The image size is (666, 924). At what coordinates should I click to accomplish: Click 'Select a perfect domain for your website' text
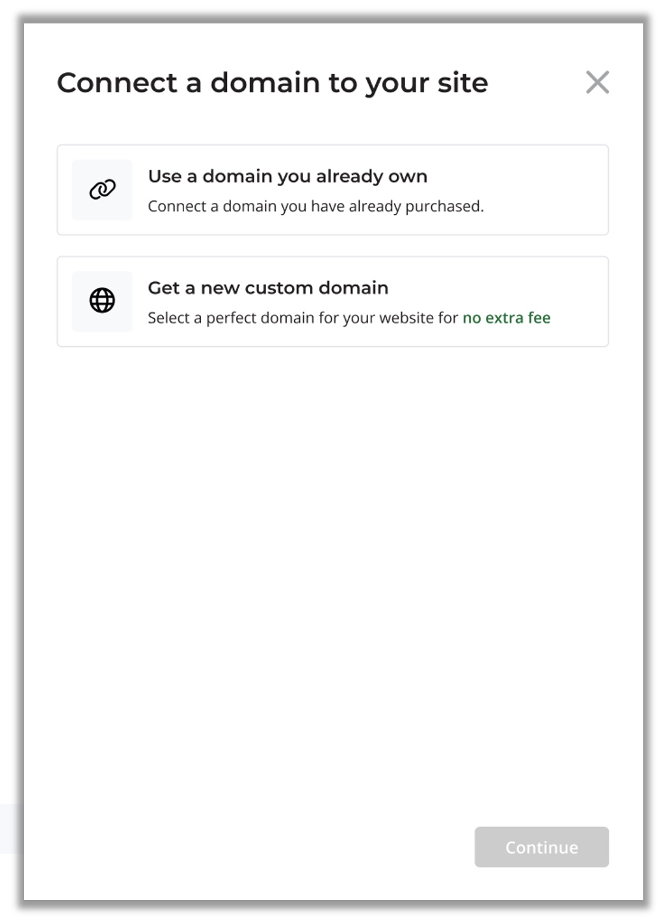(x=303, y=318)
